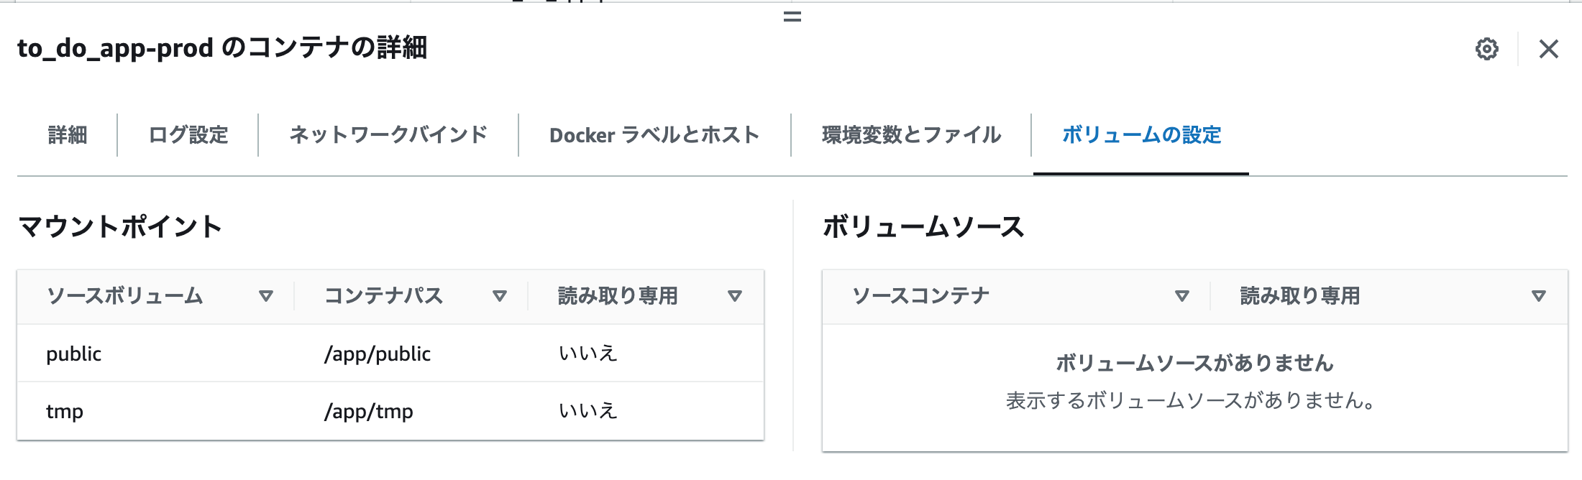Click the filter arrow on 読み取り専用 in マウントポイント
1582x480 pixels.
tap(735, 295)
